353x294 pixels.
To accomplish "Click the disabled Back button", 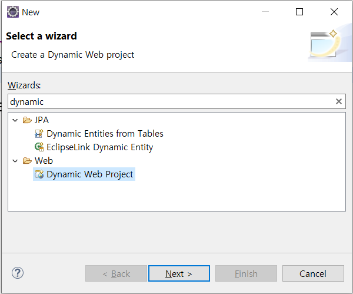I will point(116,273).
